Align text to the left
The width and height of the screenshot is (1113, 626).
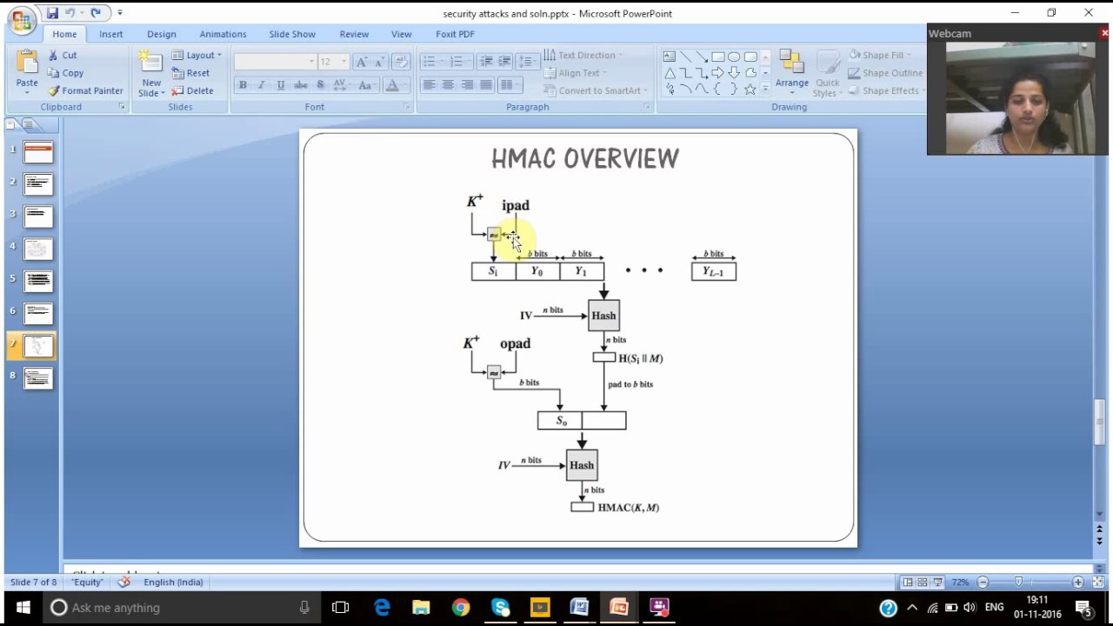click(429, 84)
